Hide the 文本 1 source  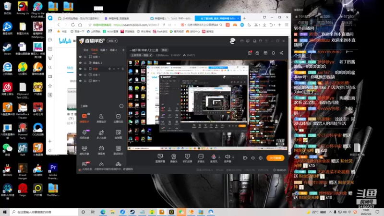[x=80, y=75]
